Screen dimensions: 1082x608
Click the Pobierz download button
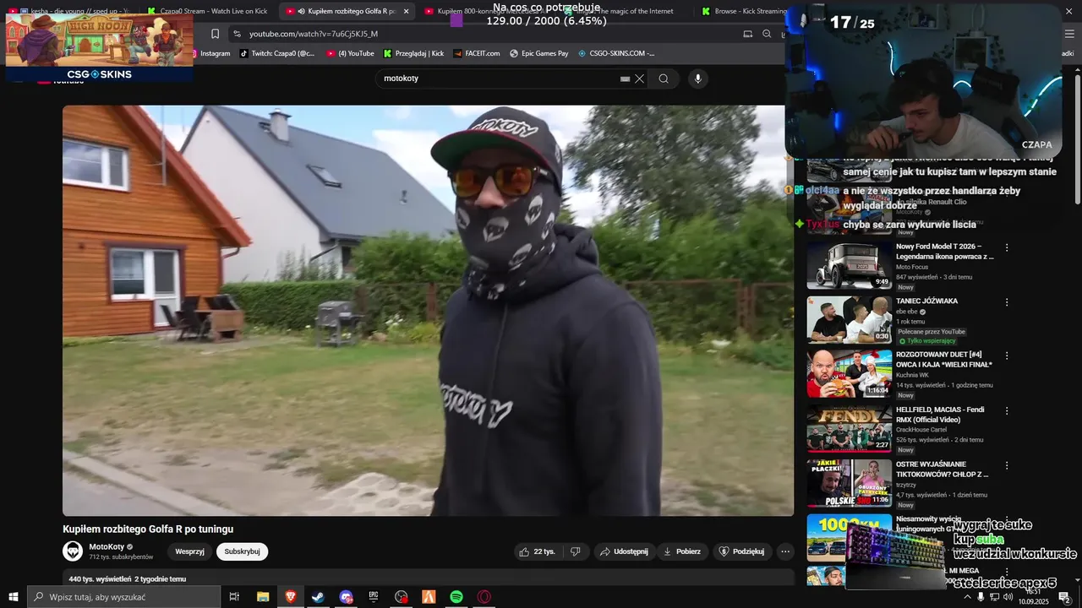[682, 551]
